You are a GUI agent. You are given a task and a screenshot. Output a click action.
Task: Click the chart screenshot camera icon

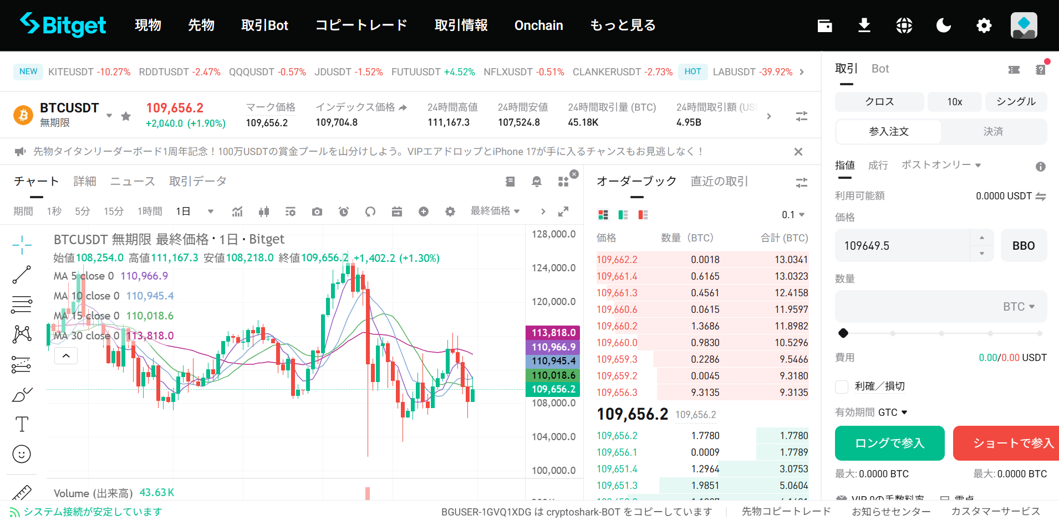317,212
